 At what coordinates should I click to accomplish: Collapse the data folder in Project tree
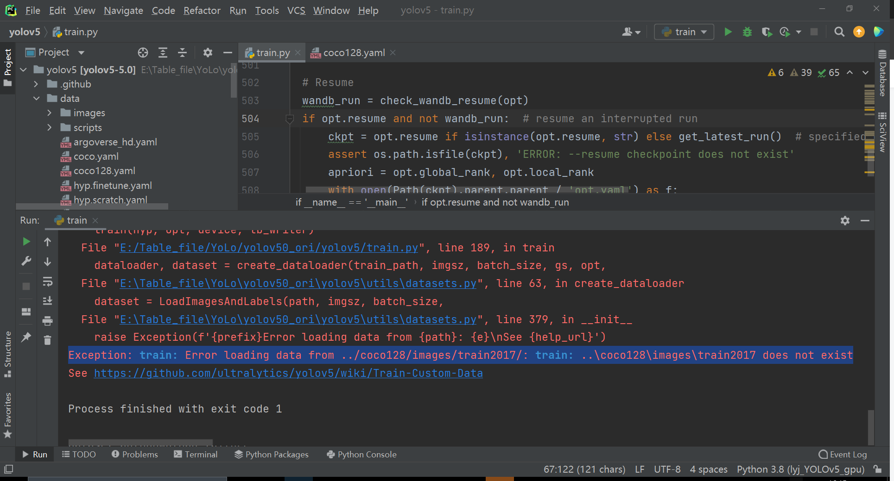pyautogui.click(x=37, y=98)
